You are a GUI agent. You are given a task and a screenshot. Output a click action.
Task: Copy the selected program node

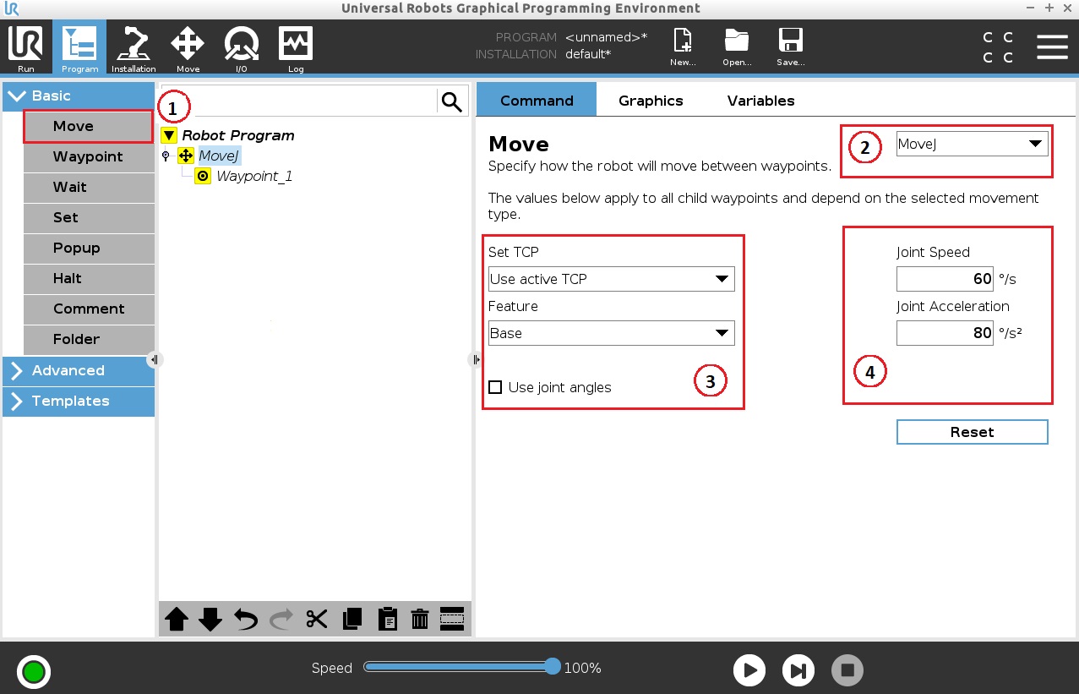pyautogui.click(x=352, y=620)
